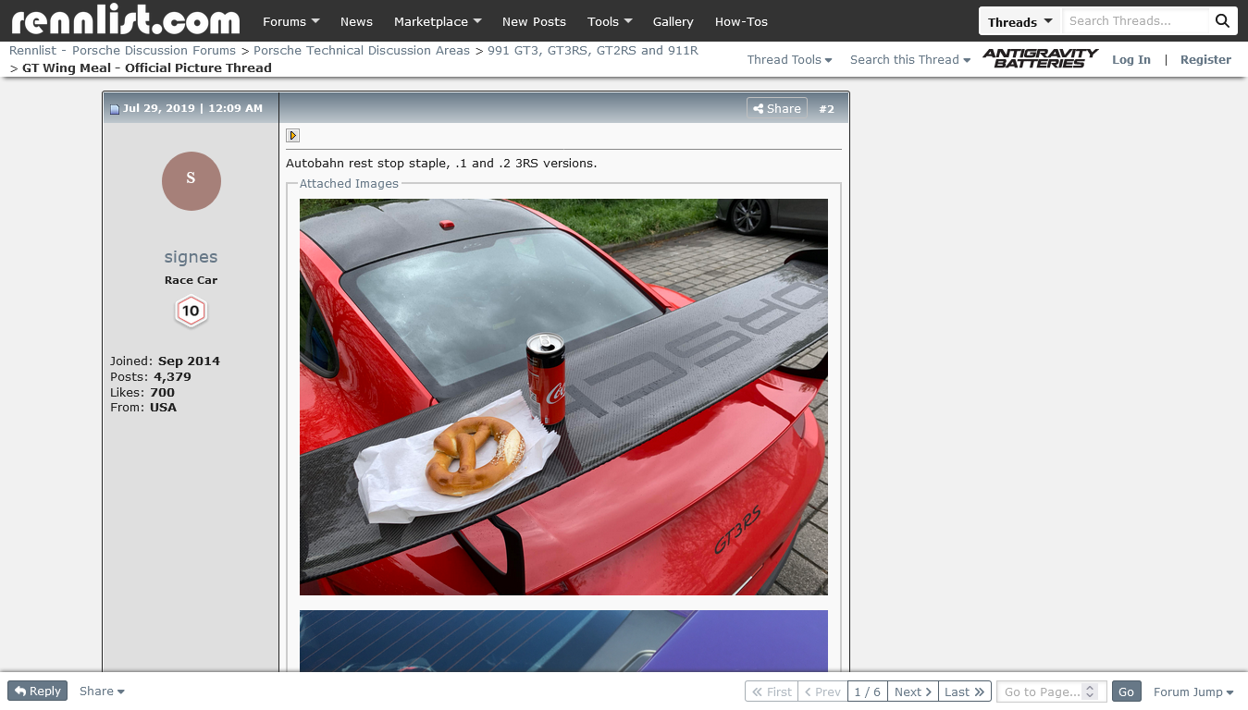Viewport: 1248px width, 710px height.
Task: Open the Gallery page
Action: click(673, 21)
